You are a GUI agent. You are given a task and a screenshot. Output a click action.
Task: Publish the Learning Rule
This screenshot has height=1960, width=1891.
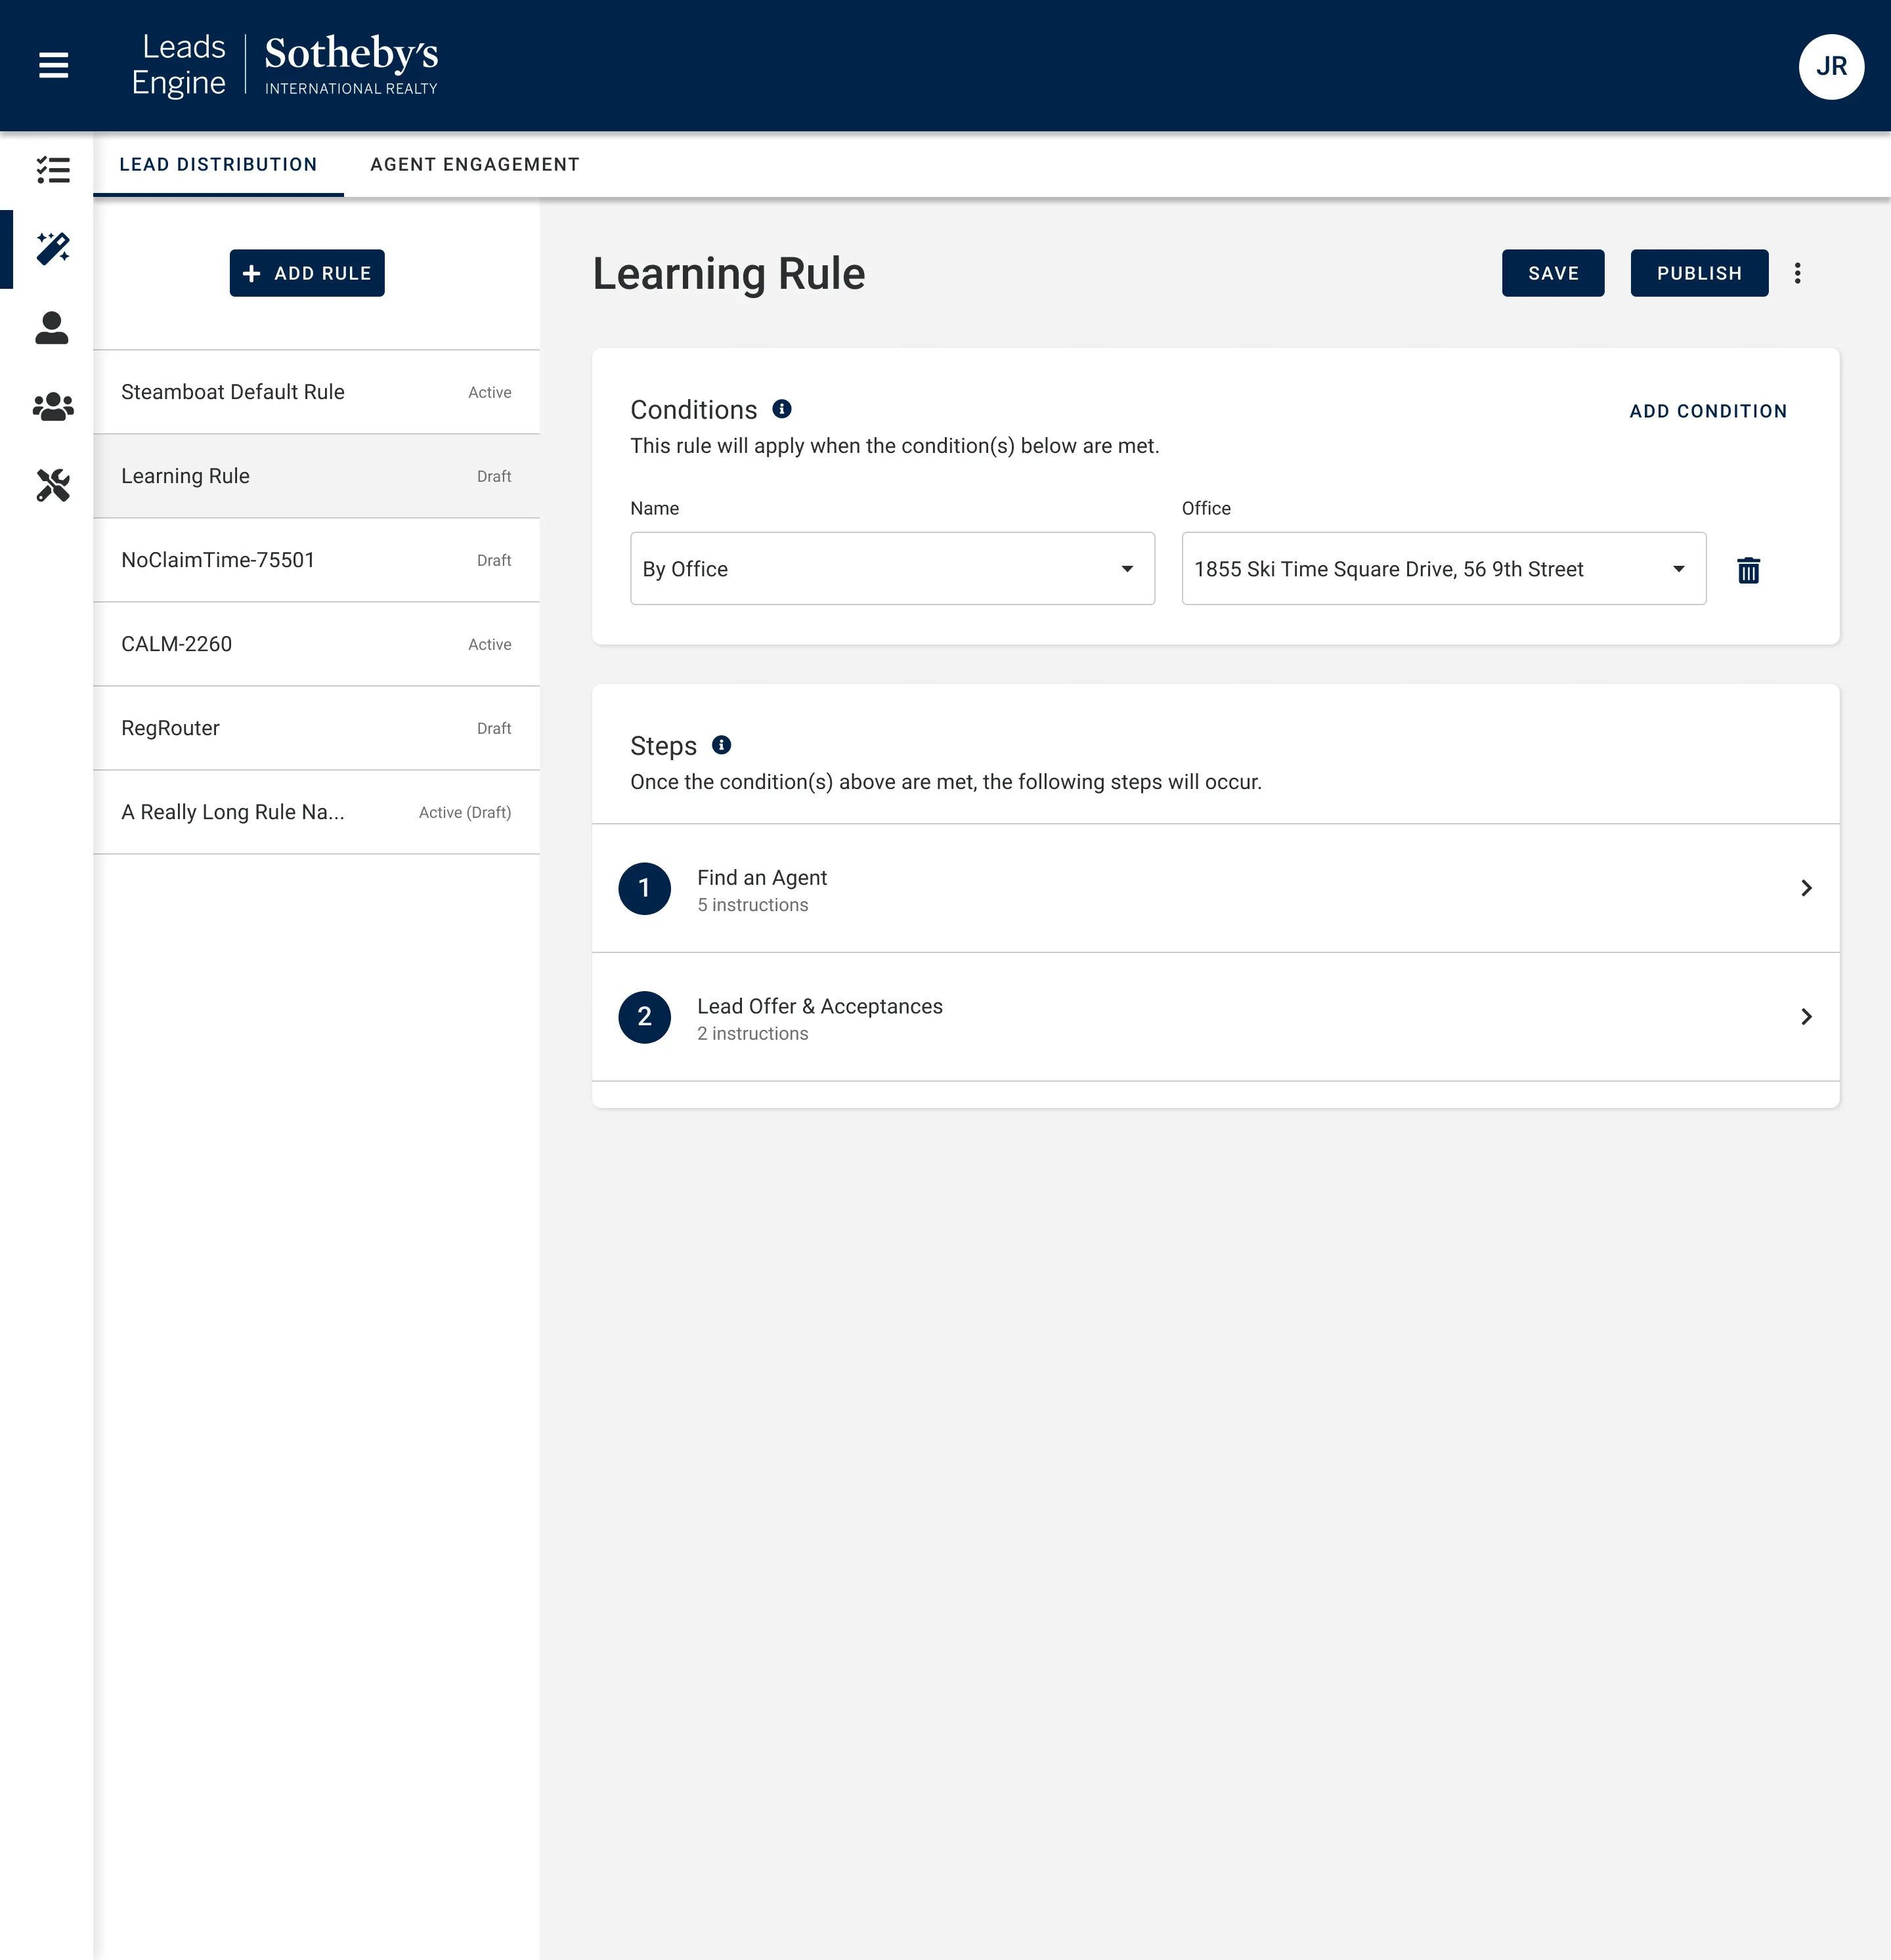click(1699, 274)
